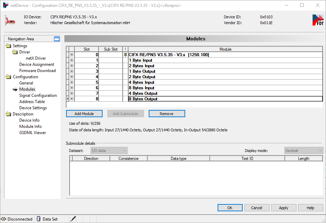Screen dimensions: 326x223
Task: Click the Description folder icon
Action: point(8,114)
